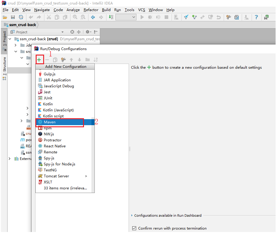
Task: Click the Copy toolbar icon
Action: pos(57,17)
